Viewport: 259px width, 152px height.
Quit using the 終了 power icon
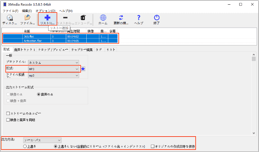click(x=156, y=18)
